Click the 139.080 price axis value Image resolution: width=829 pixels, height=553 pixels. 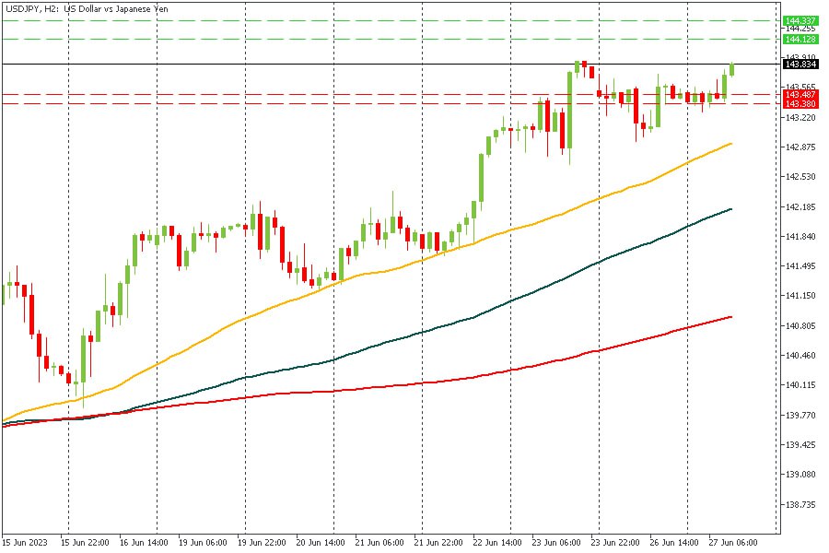(x=801, y=475)
